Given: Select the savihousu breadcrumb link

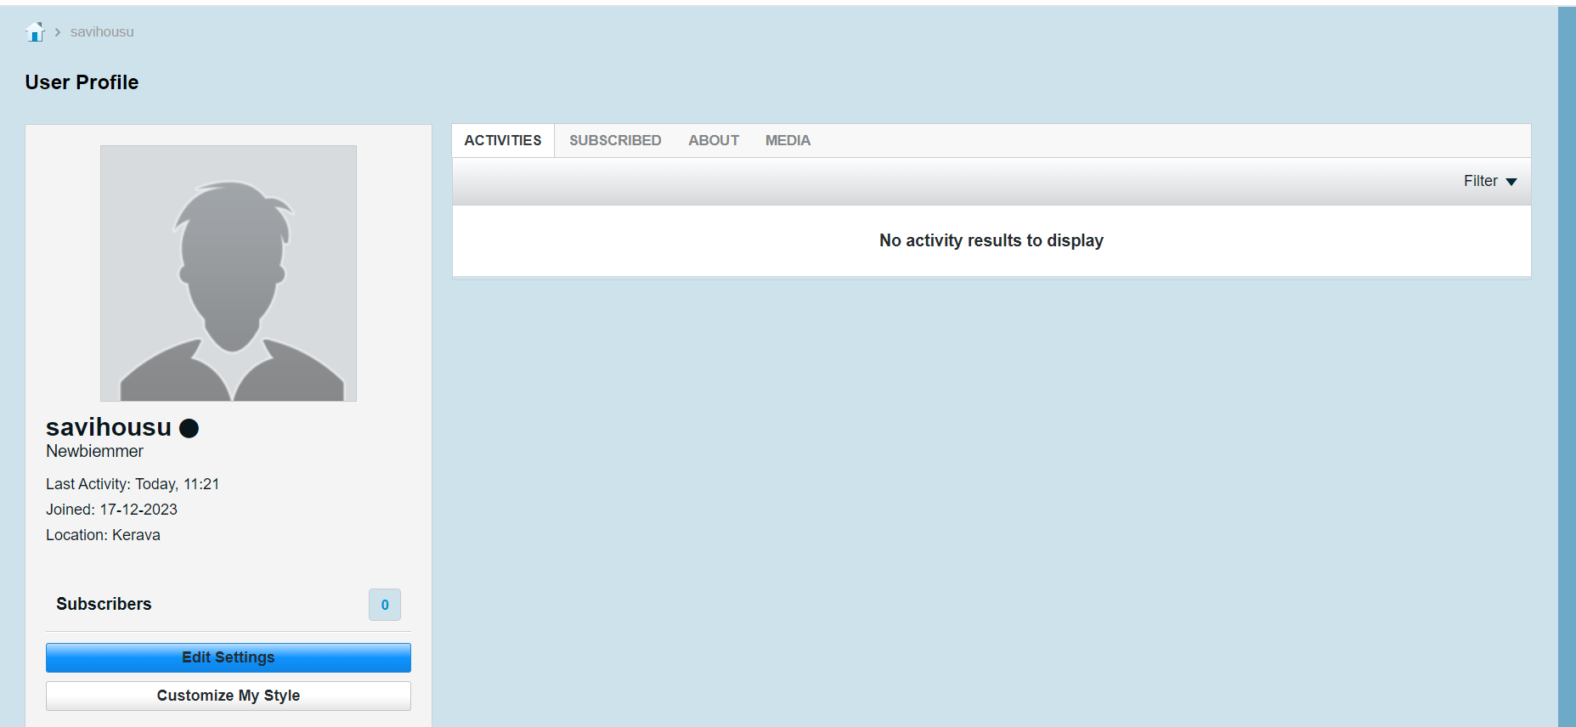Looking at the screenshot, I should click(102, 31).
